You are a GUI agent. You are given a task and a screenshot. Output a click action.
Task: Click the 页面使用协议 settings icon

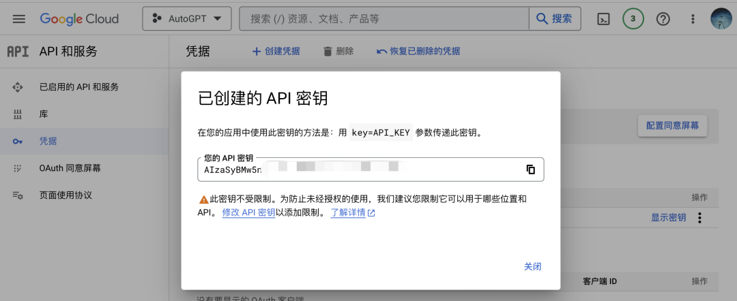click(18, 195)
